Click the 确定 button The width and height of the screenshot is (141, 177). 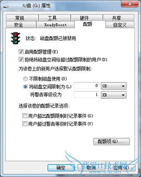61,168
